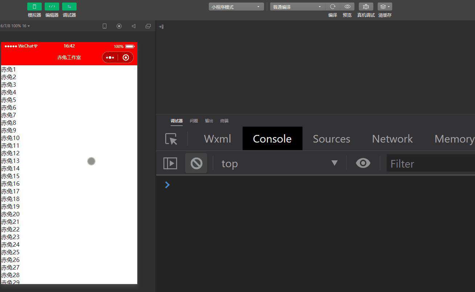Click the list item 赤兔10
Viewport: 475px width, 292px height.
(10, 138)
